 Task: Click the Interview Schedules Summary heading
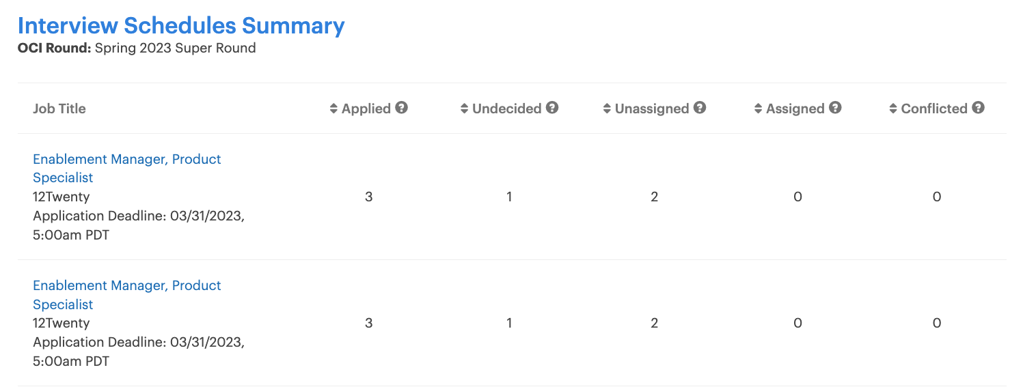tap(181, 26)
